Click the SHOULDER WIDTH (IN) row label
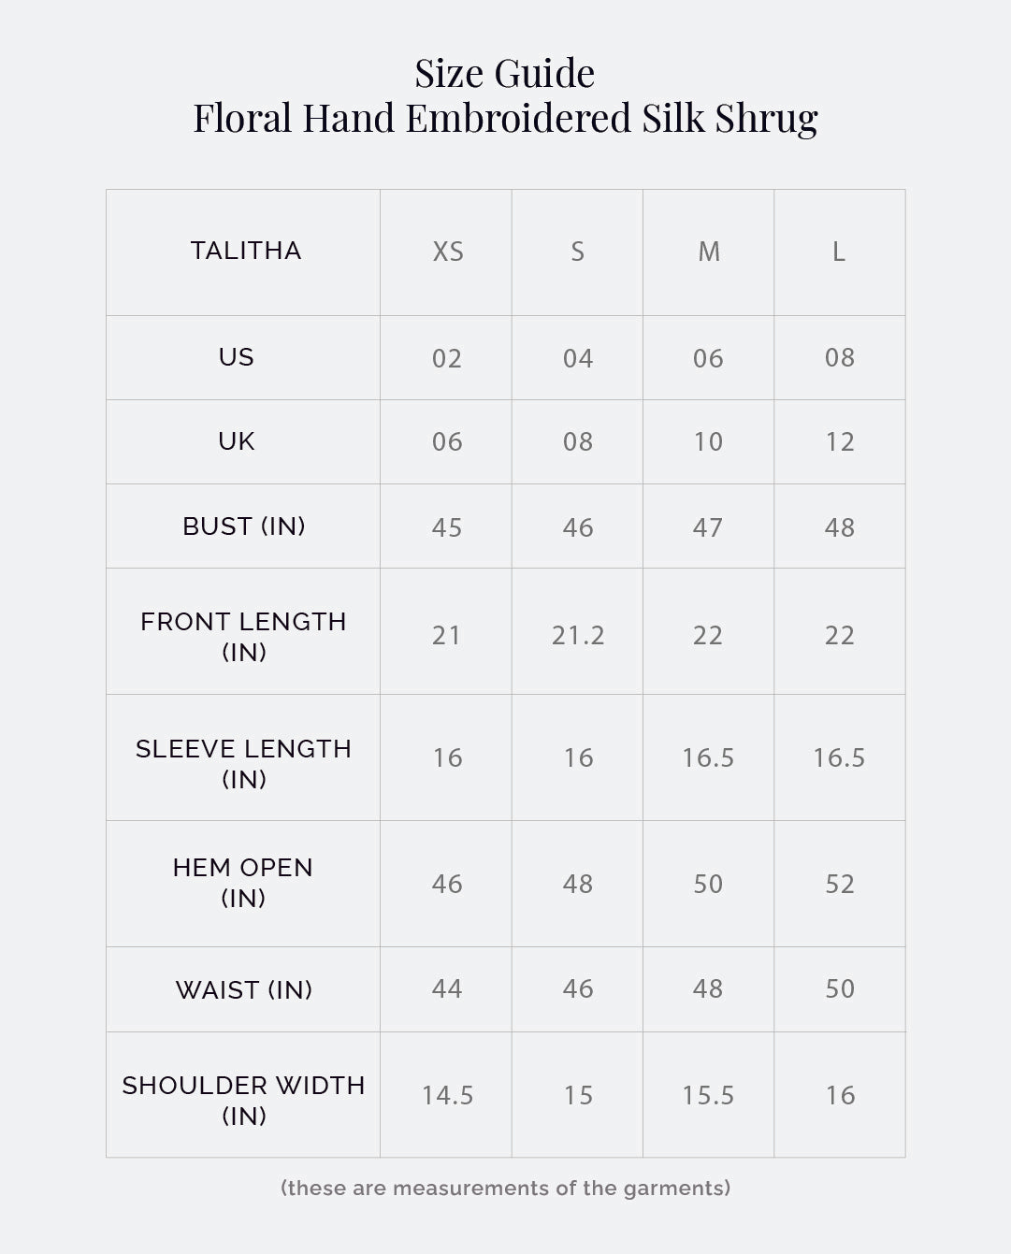Viewport: 1011px width, 1254px height. [x=243, y=1100]
